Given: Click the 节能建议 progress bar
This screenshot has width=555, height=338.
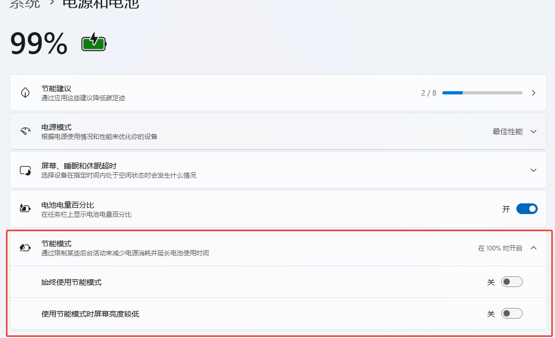Looking at the screenshot, I should point(482,93).
